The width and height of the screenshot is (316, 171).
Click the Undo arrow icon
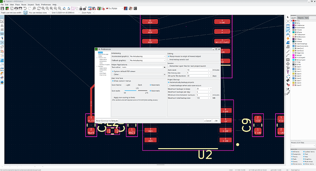point(25,8)
